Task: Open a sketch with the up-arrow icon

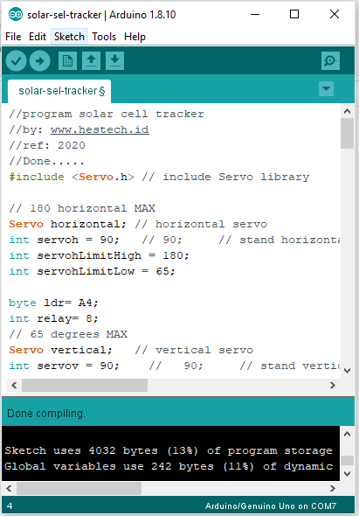Action: click(92, 61)
